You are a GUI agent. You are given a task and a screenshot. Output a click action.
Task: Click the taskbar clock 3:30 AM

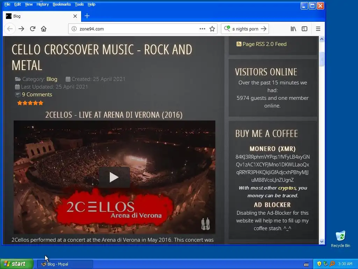pos(345,264)
